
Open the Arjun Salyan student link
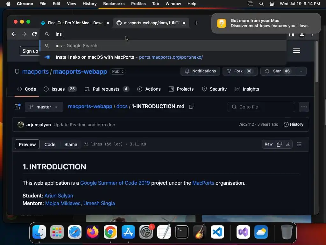point(59,196)
